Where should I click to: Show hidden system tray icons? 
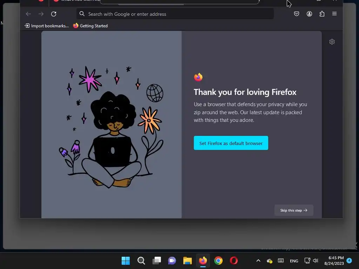(258, 261)
